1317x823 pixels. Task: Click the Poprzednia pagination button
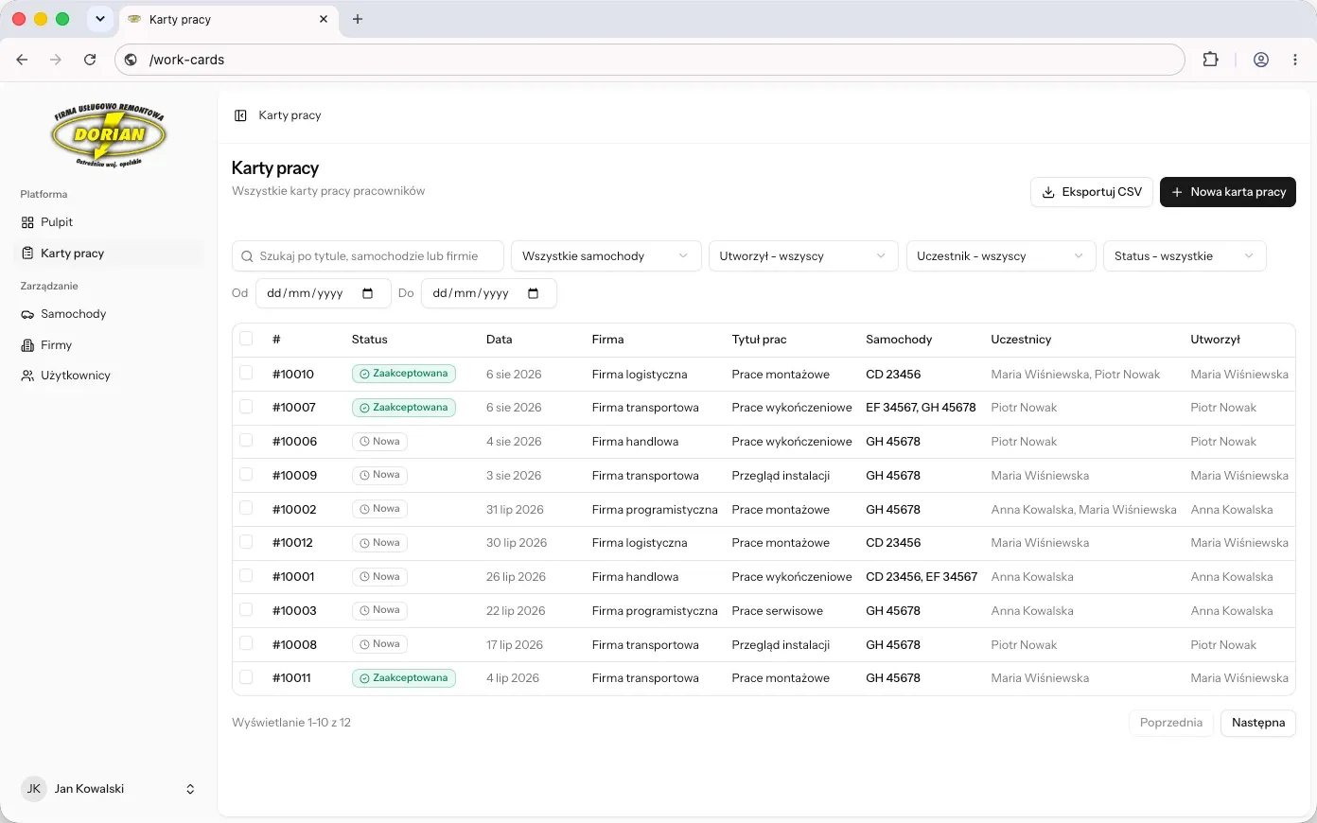tap(1171, 723)
